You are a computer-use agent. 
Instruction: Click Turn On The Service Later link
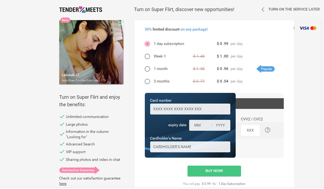(294, 9)
